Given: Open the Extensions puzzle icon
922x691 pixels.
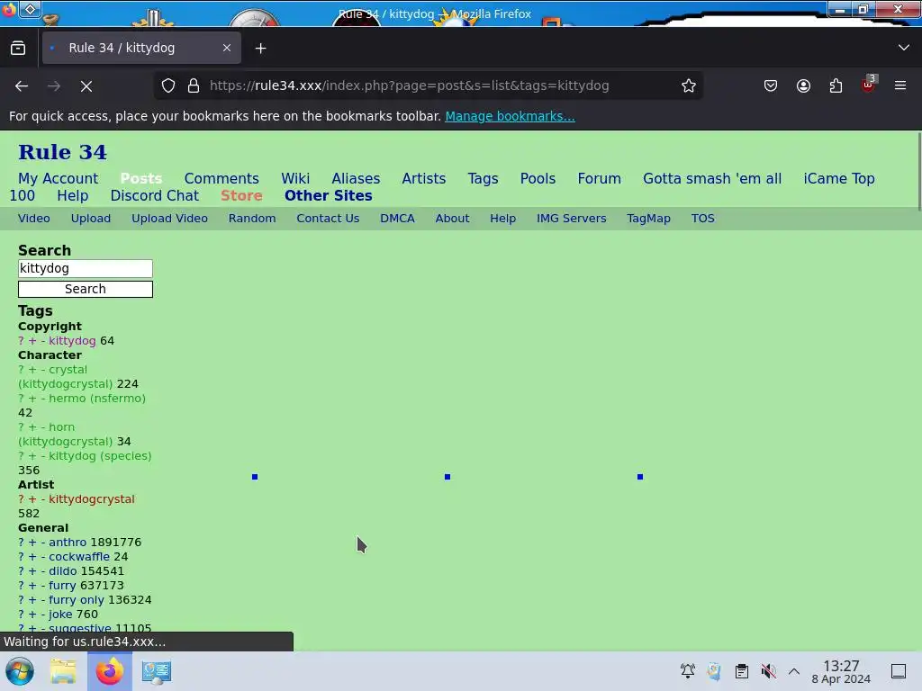Looking at the screenshot, I should tap(836, 85).
